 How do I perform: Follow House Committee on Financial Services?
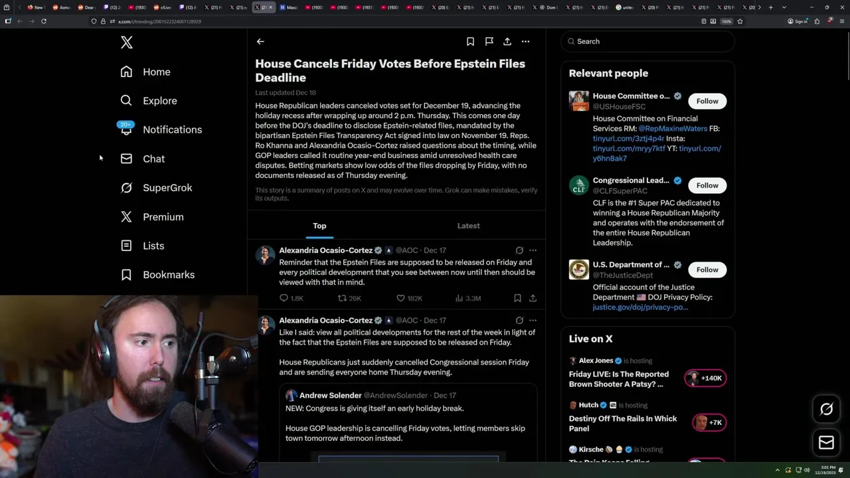click(x=707, y=101)
